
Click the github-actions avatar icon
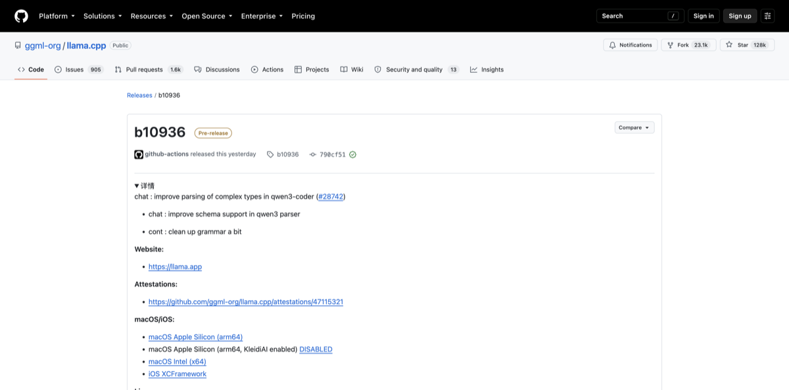coord(139,154)
